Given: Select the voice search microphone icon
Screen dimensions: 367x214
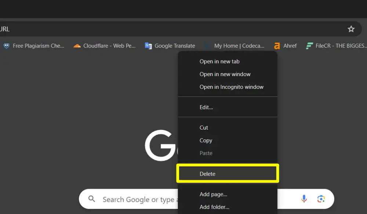Looking at the screenshot, I should [x=304, y=199].
